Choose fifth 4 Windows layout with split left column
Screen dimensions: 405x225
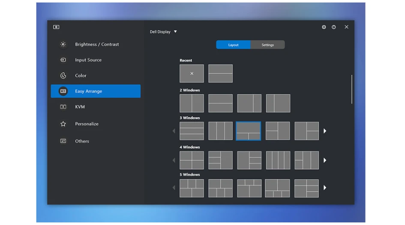click(x=306, y=160)
